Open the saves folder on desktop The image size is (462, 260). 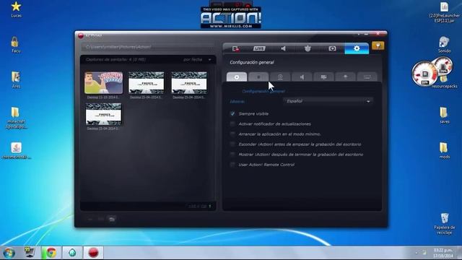click(445, 116)
